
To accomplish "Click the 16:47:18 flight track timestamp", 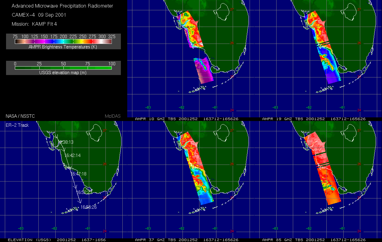I will (79, 174).
